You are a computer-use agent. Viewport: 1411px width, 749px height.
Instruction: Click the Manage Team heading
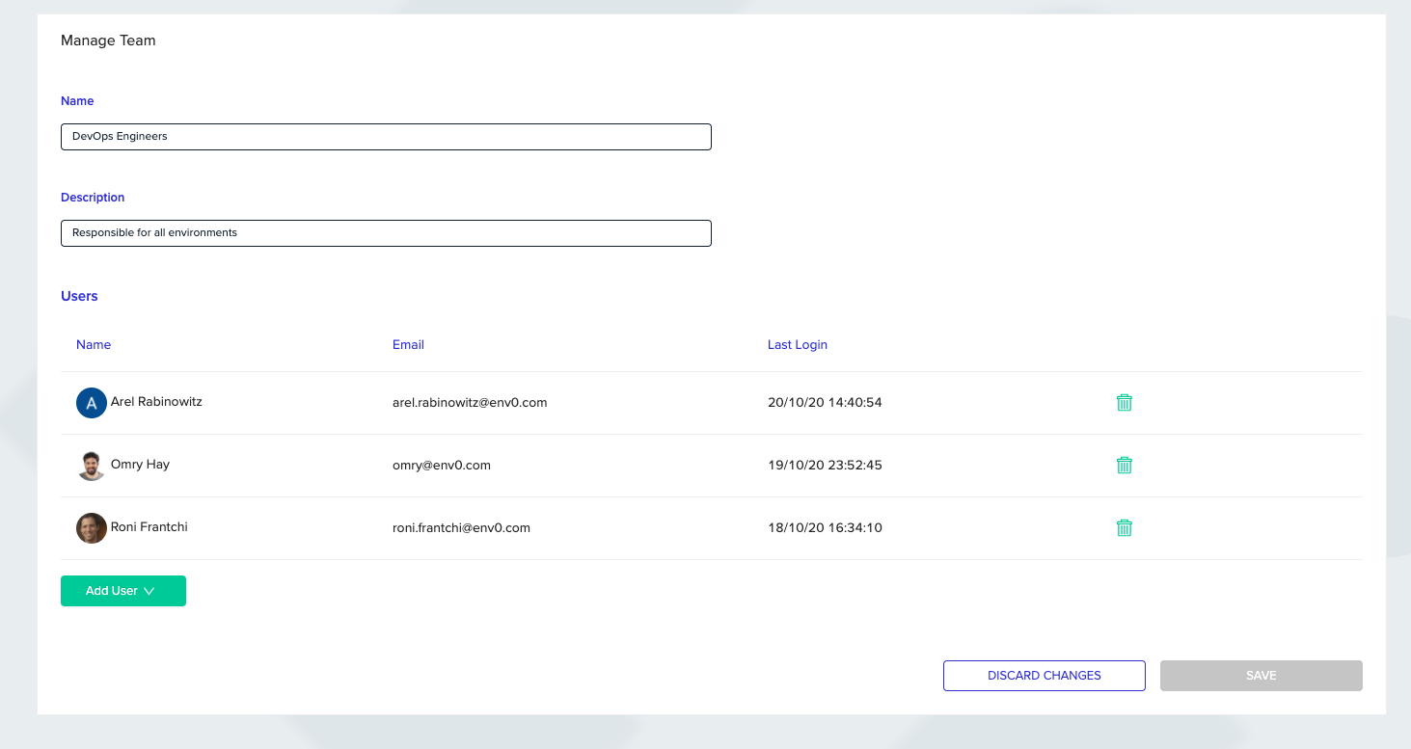[x=108, y=40]
